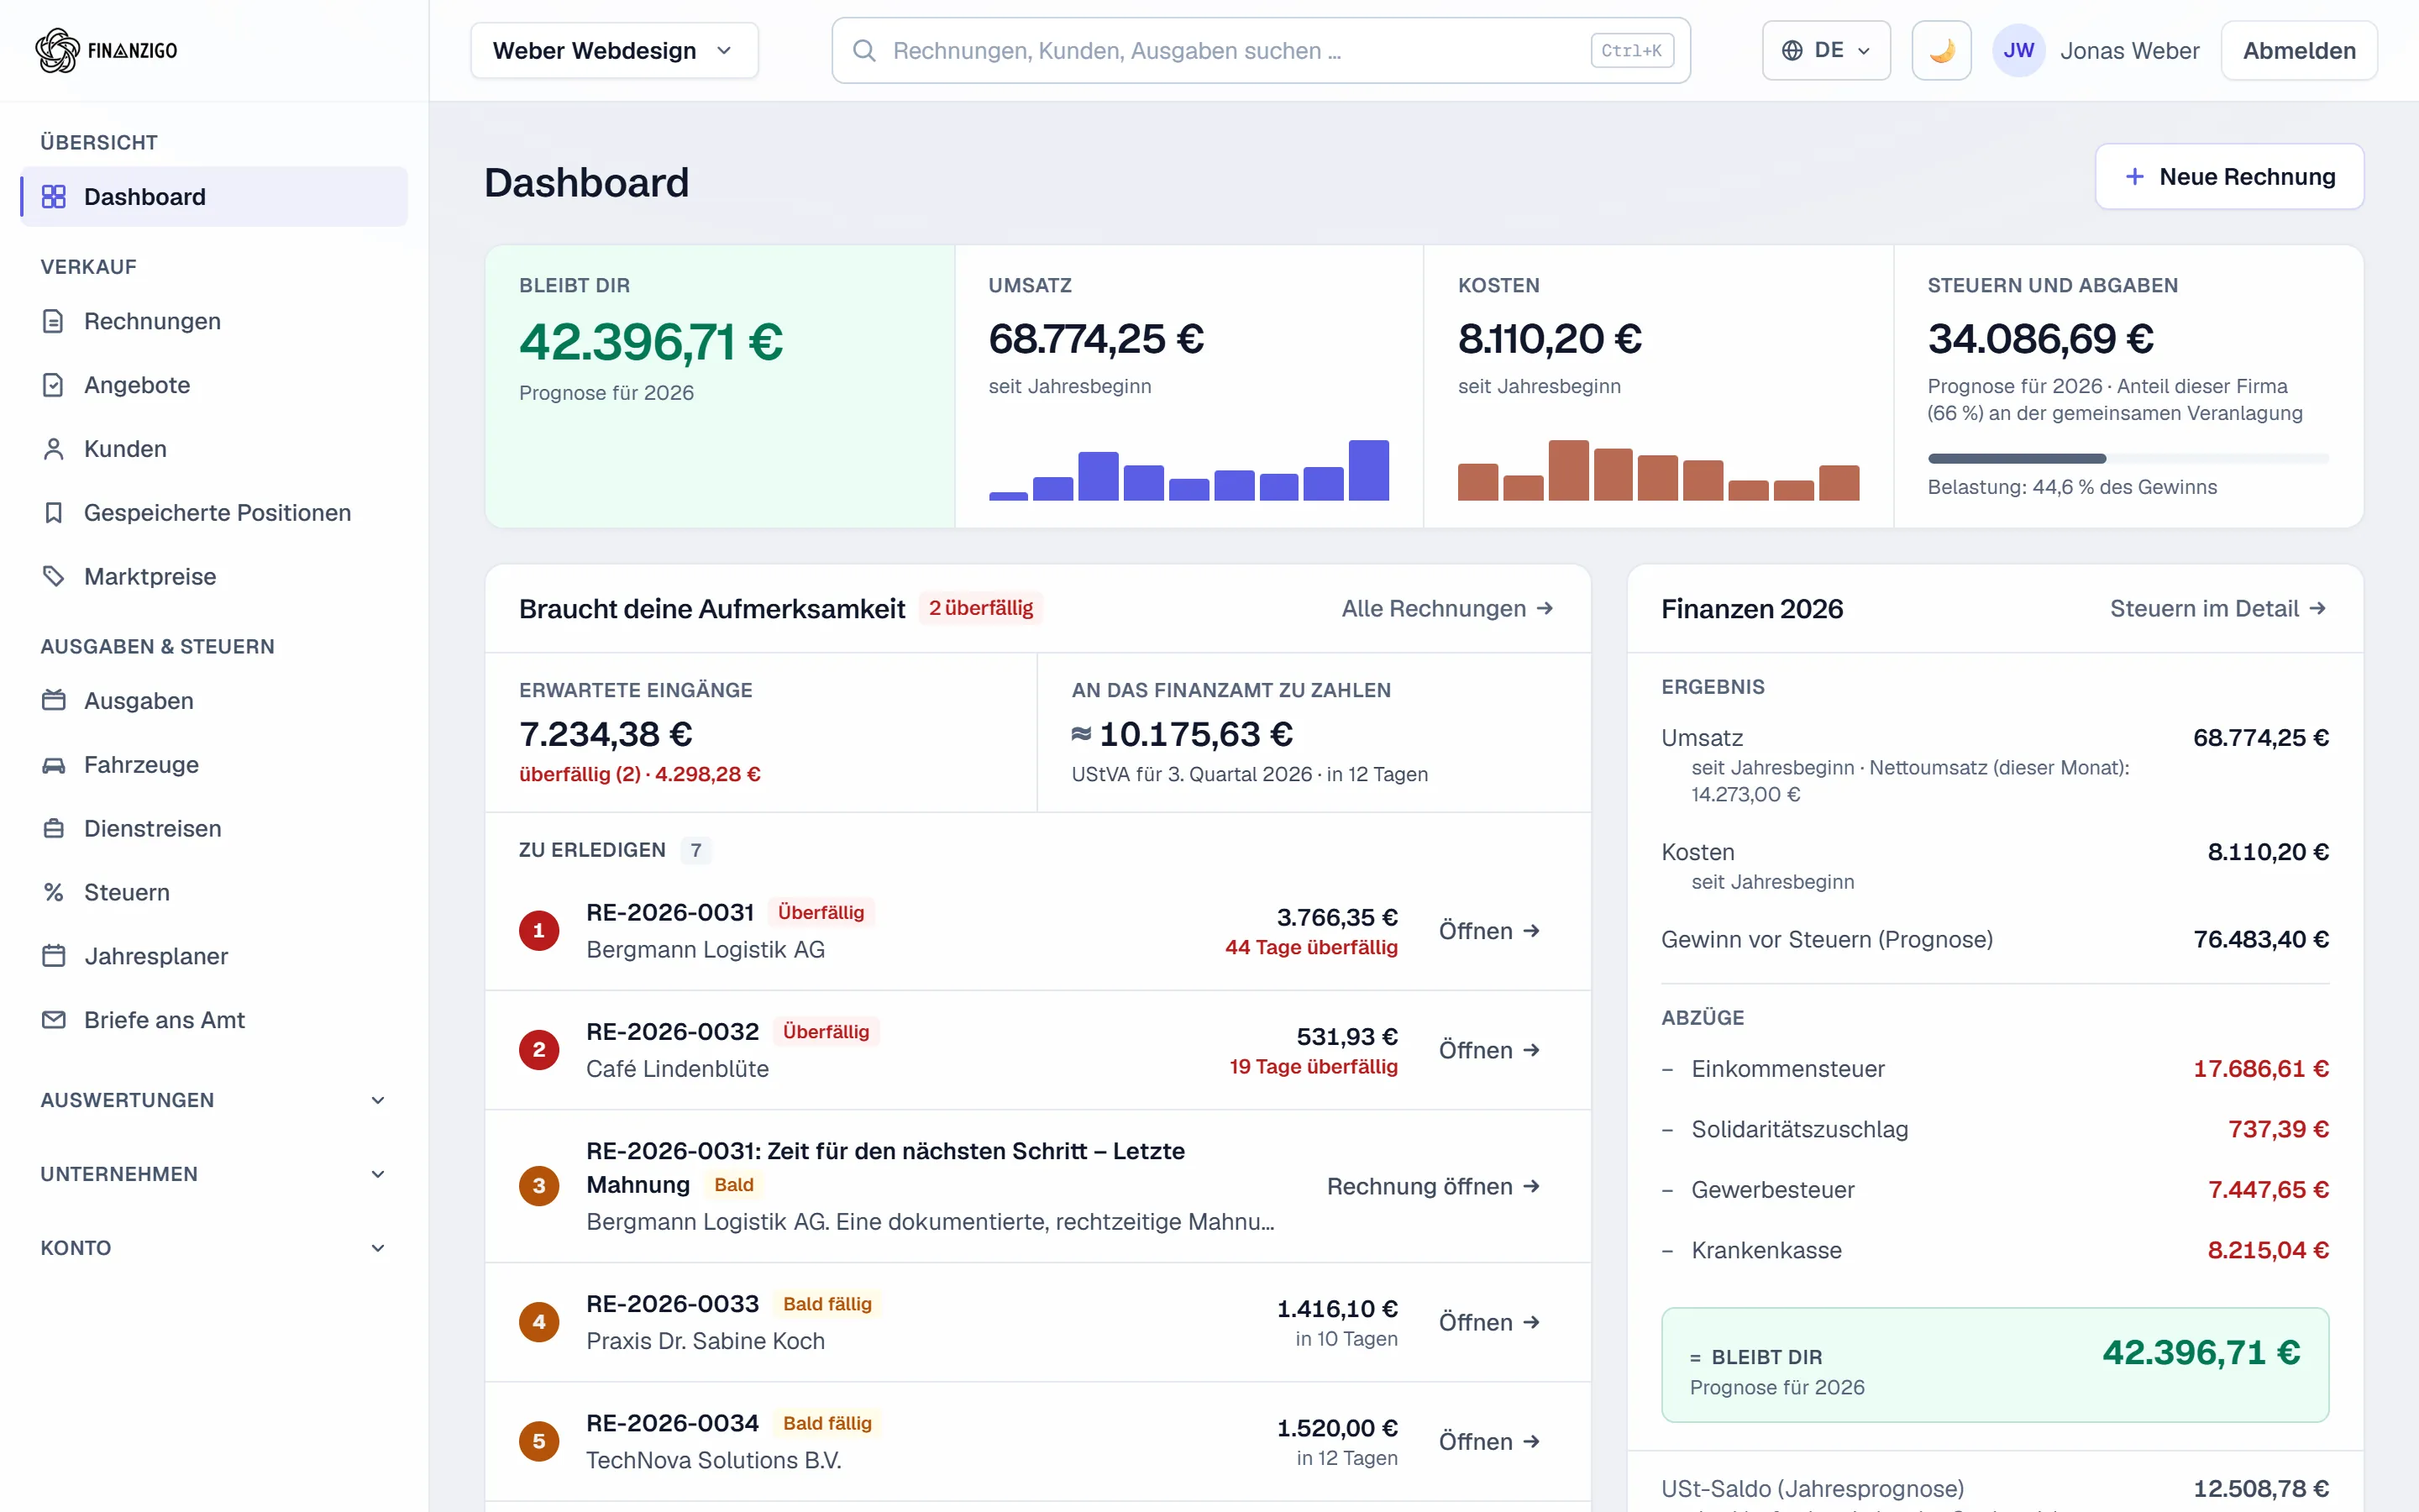Click the Gespeicherte Positionen bookmark icon
The height and width of the screenshot is (1512, 2419).
tap(54, 513)
